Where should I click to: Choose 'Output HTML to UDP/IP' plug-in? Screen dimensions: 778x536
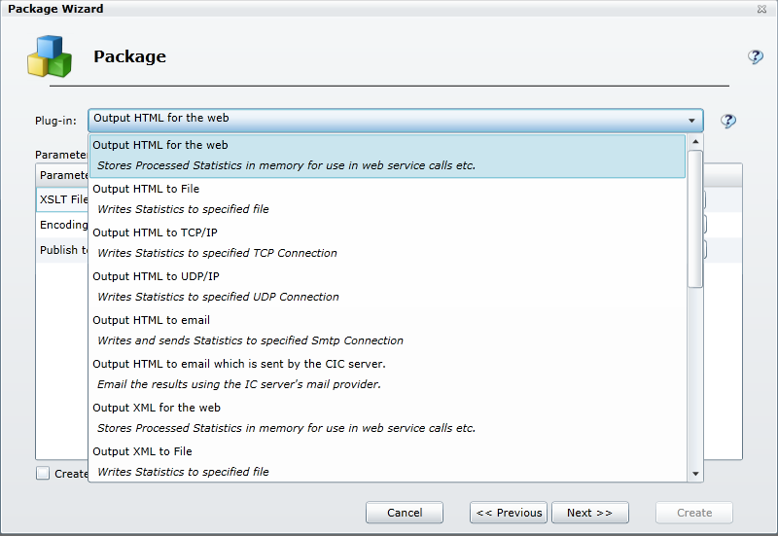tap(387, 287)
